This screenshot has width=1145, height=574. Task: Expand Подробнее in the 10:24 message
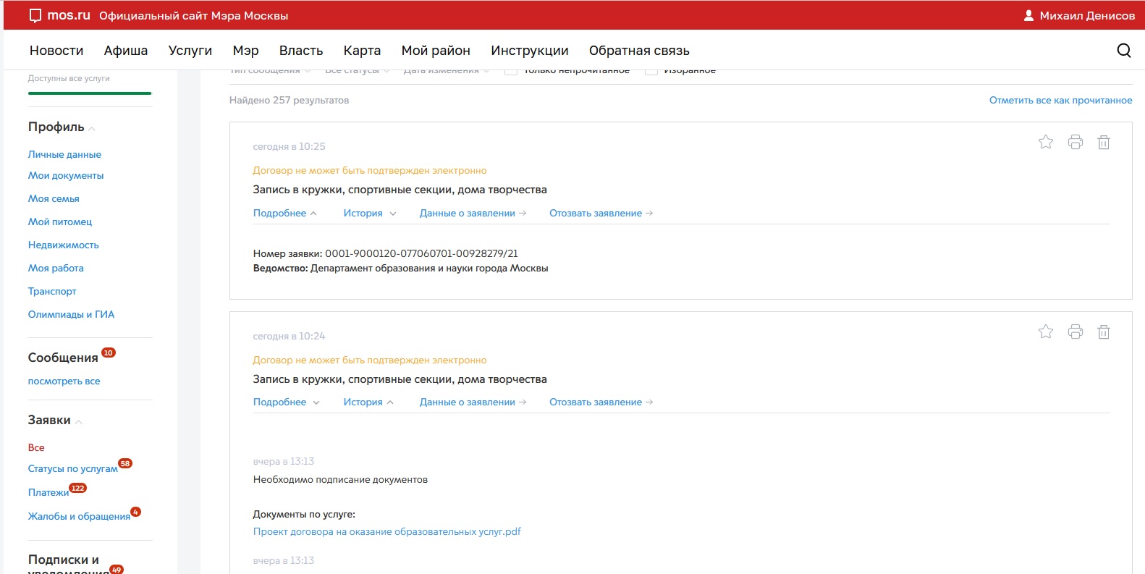286,402
